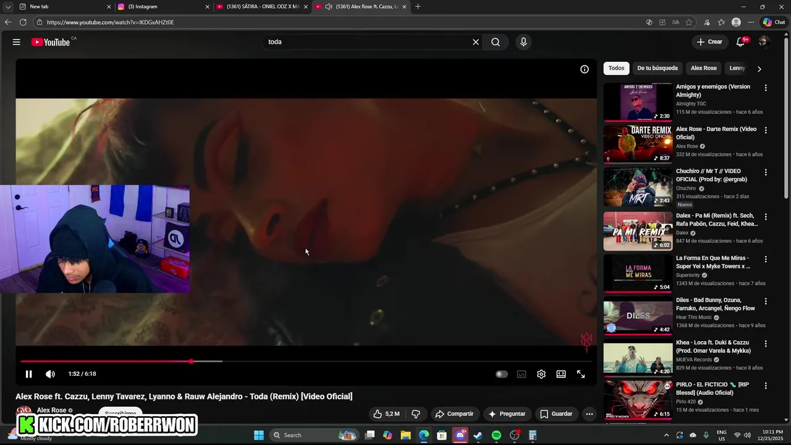The image size is (791, 445).
Task: Show more filter chips with right arrow
Action: click(759, 69)
